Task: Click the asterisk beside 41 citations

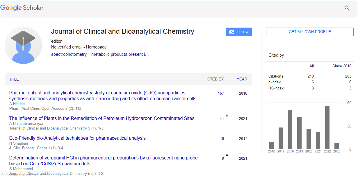Action: click(x=227, y=116)
